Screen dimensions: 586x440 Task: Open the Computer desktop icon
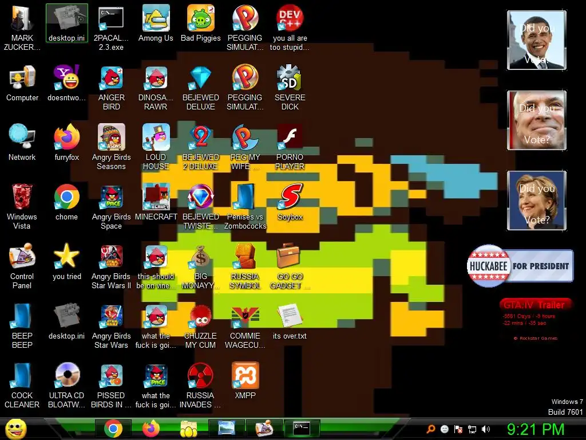[22, 83]
